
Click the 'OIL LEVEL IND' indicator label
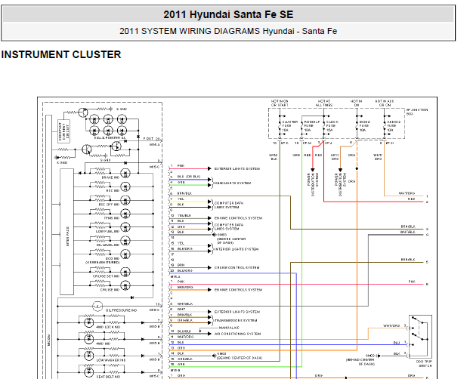pyautogui.click(x=108, y=245)
